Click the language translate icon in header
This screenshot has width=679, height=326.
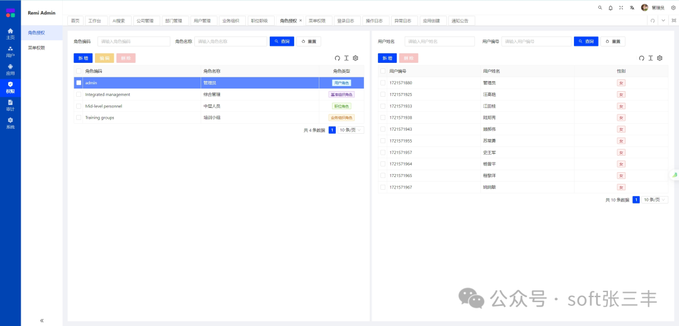[632, 8]
